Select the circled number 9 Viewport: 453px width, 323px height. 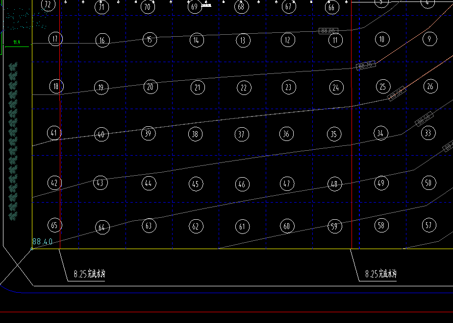(429, 39)
